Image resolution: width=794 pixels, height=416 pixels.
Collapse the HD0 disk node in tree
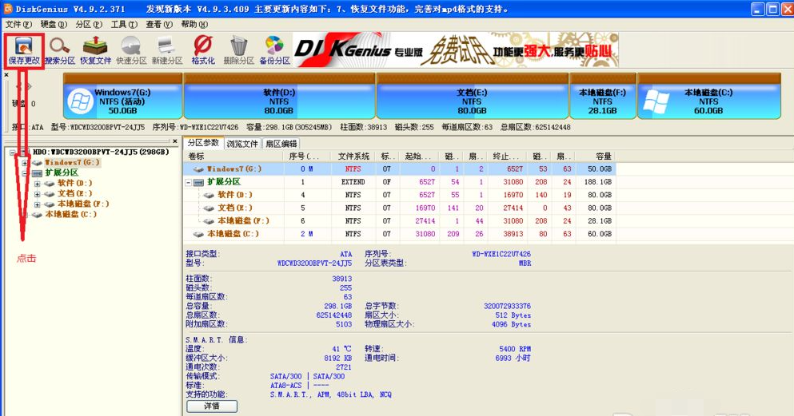[13, 153]
